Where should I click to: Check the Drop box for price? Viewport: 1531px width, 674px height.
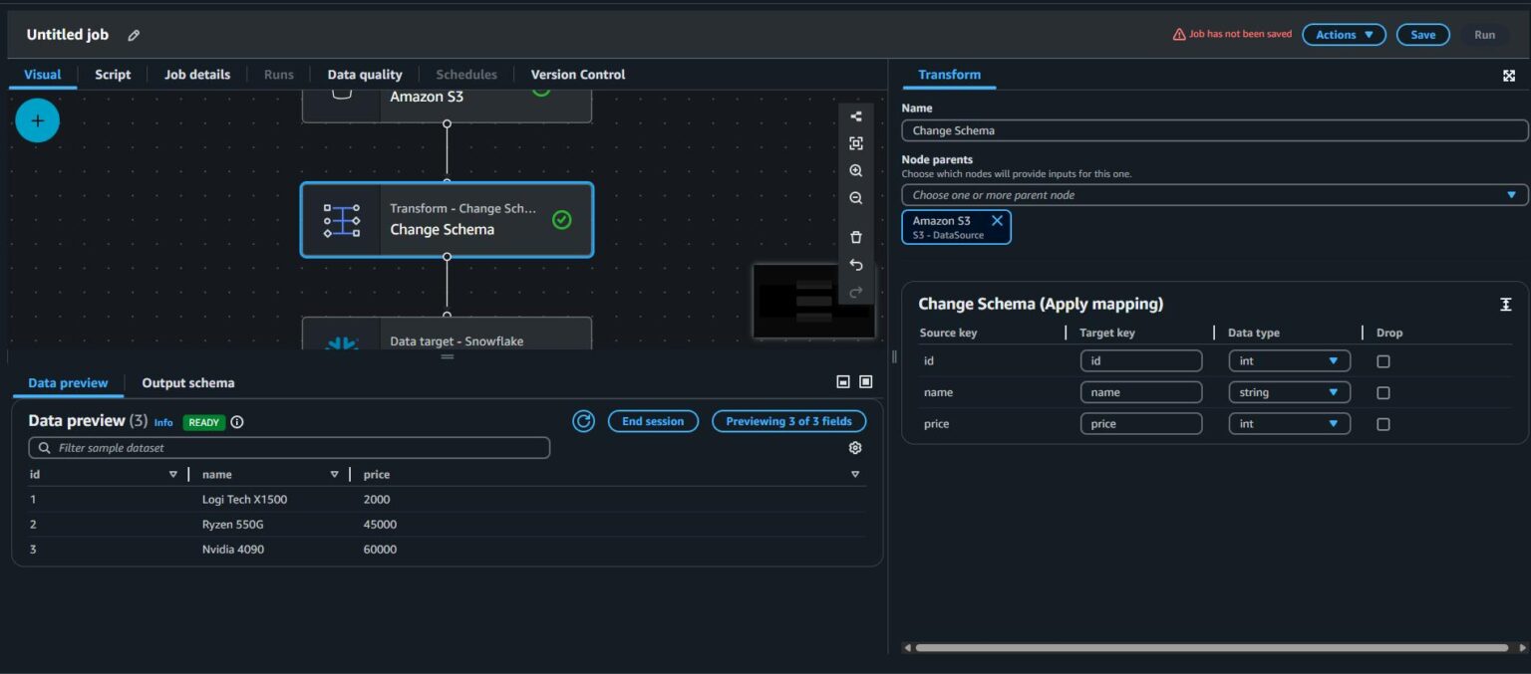click(1382, 424)
